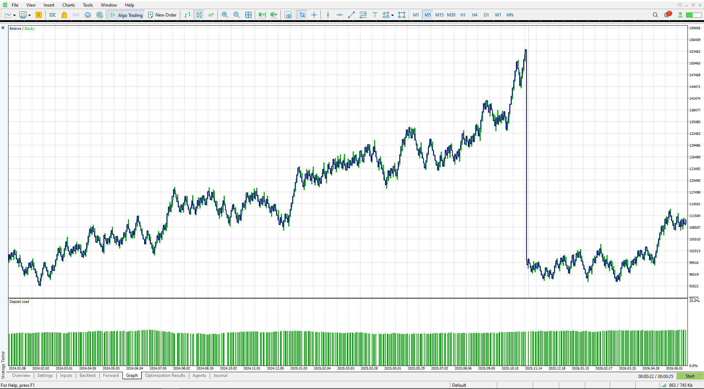Open the VPS cloud icon
Viewport: 704px width, 389px height.
point(88,15)
